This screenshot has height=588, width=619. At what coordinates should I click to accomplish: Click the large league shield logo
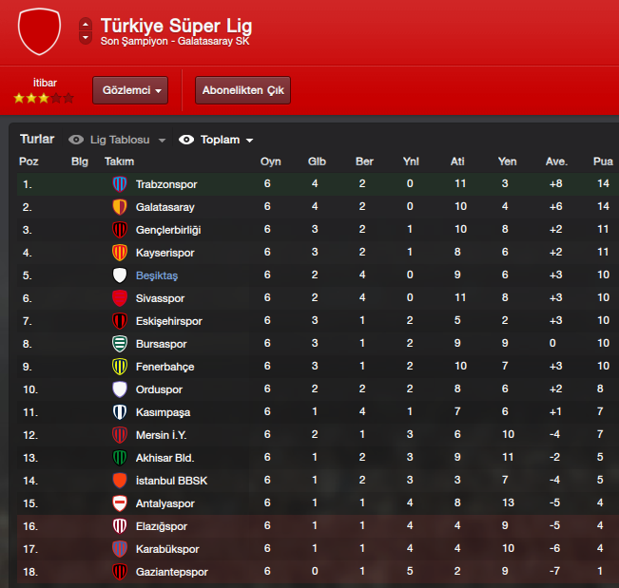pos(40,31)
